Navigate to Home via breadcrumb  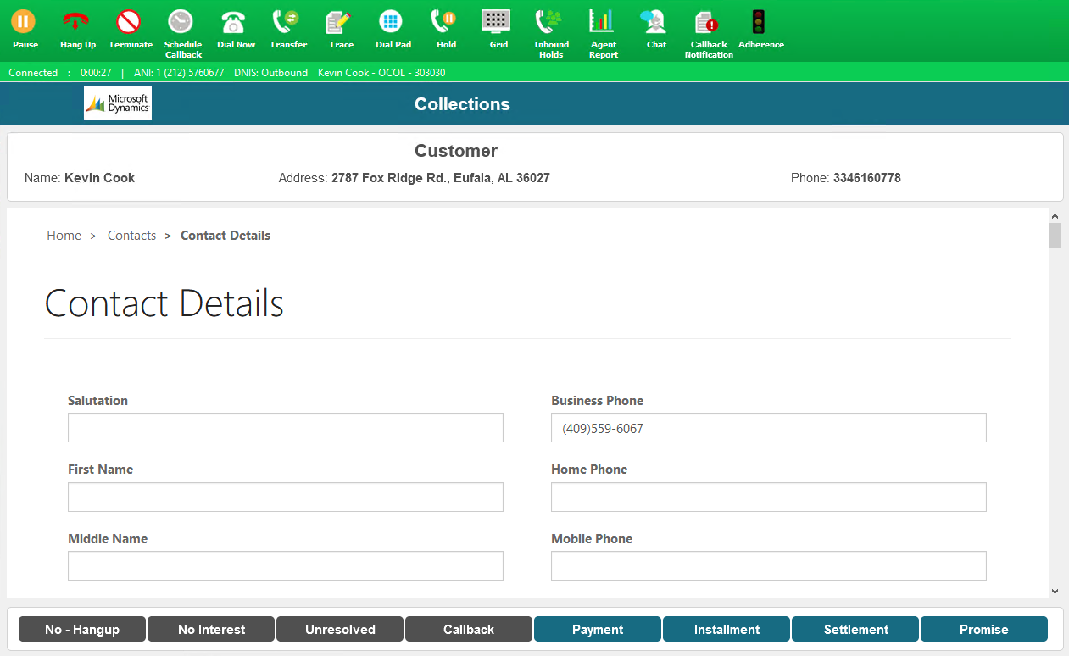[x=64, y=235]
